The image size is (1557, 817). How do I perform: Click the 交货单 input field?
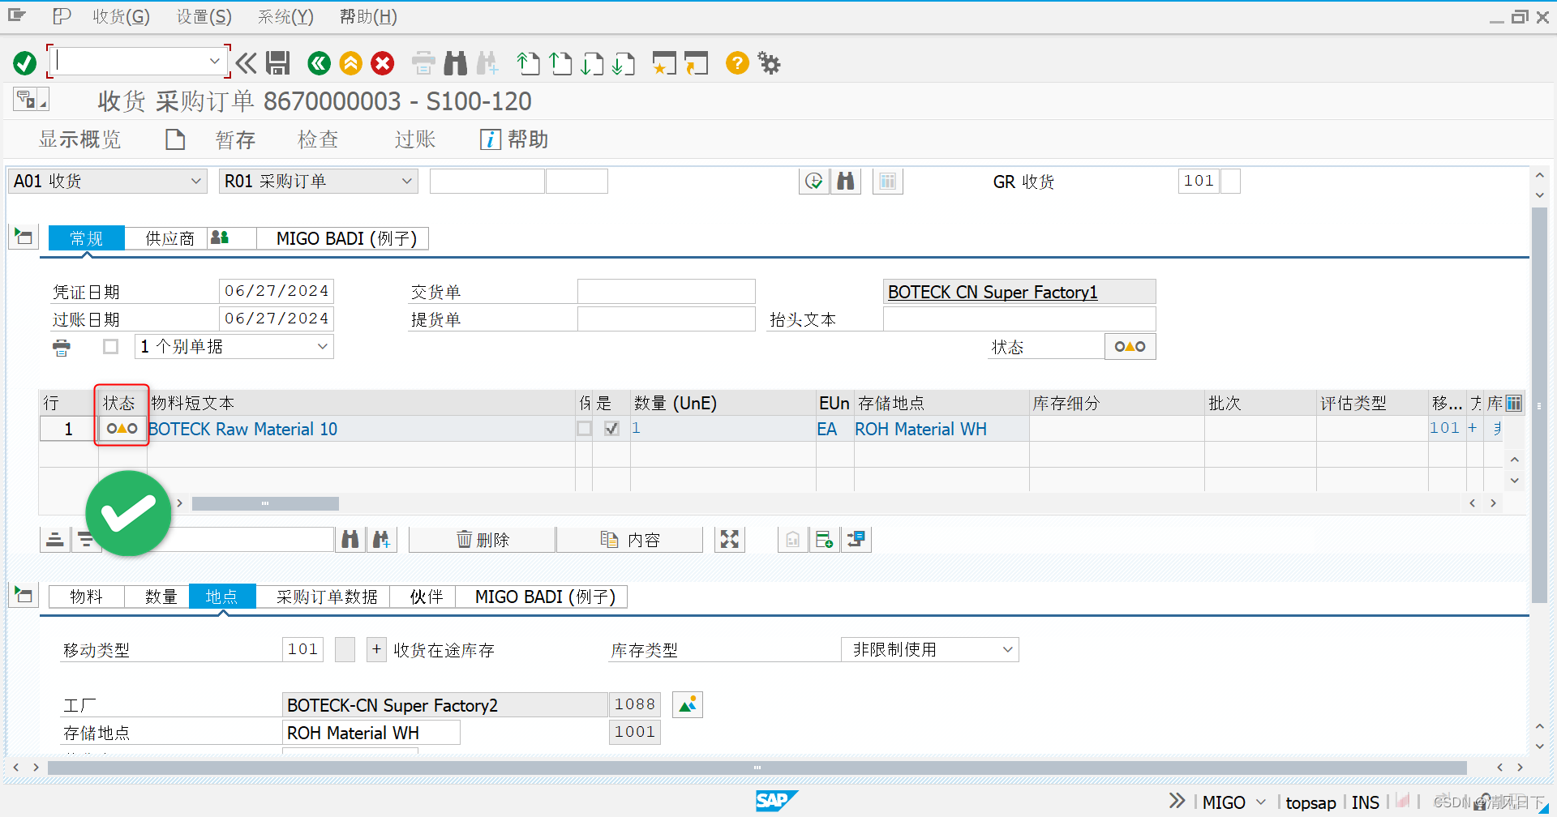666,292
